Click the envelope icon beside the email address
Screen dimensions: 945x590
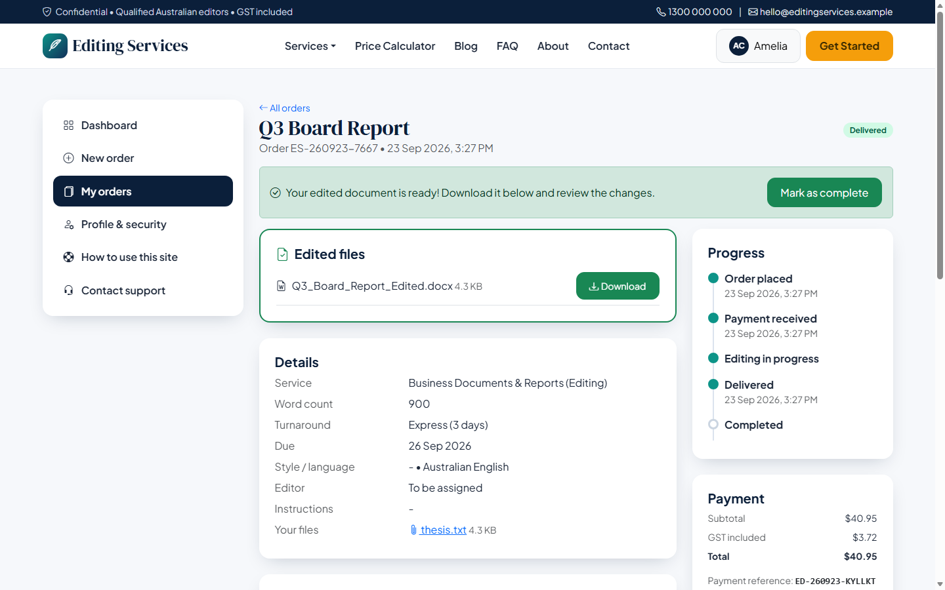click(753, 12)
